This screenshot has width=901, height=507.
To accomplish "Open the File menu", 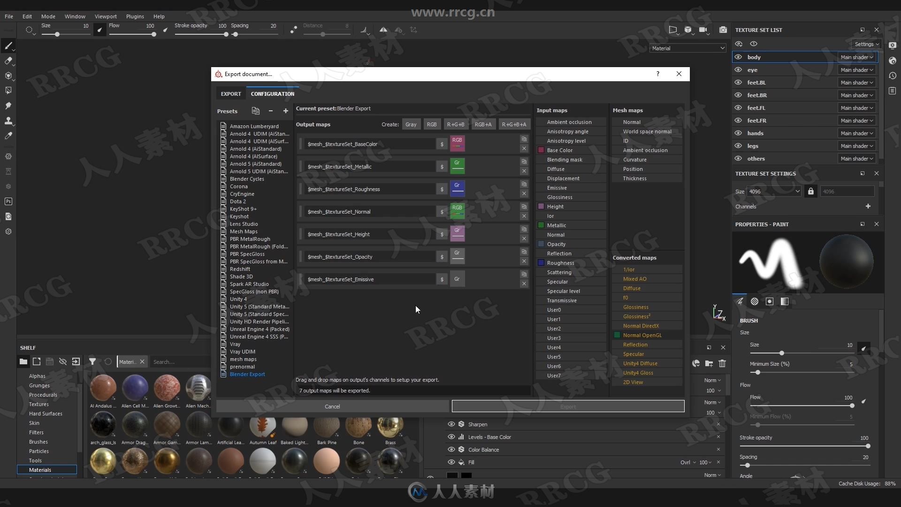I will [x=9, y=16].
